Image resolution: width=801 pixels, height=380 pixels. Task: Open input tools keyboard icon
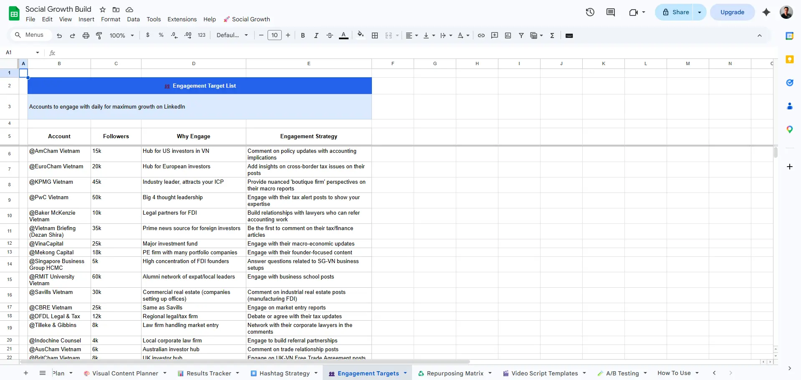(569, 35)
